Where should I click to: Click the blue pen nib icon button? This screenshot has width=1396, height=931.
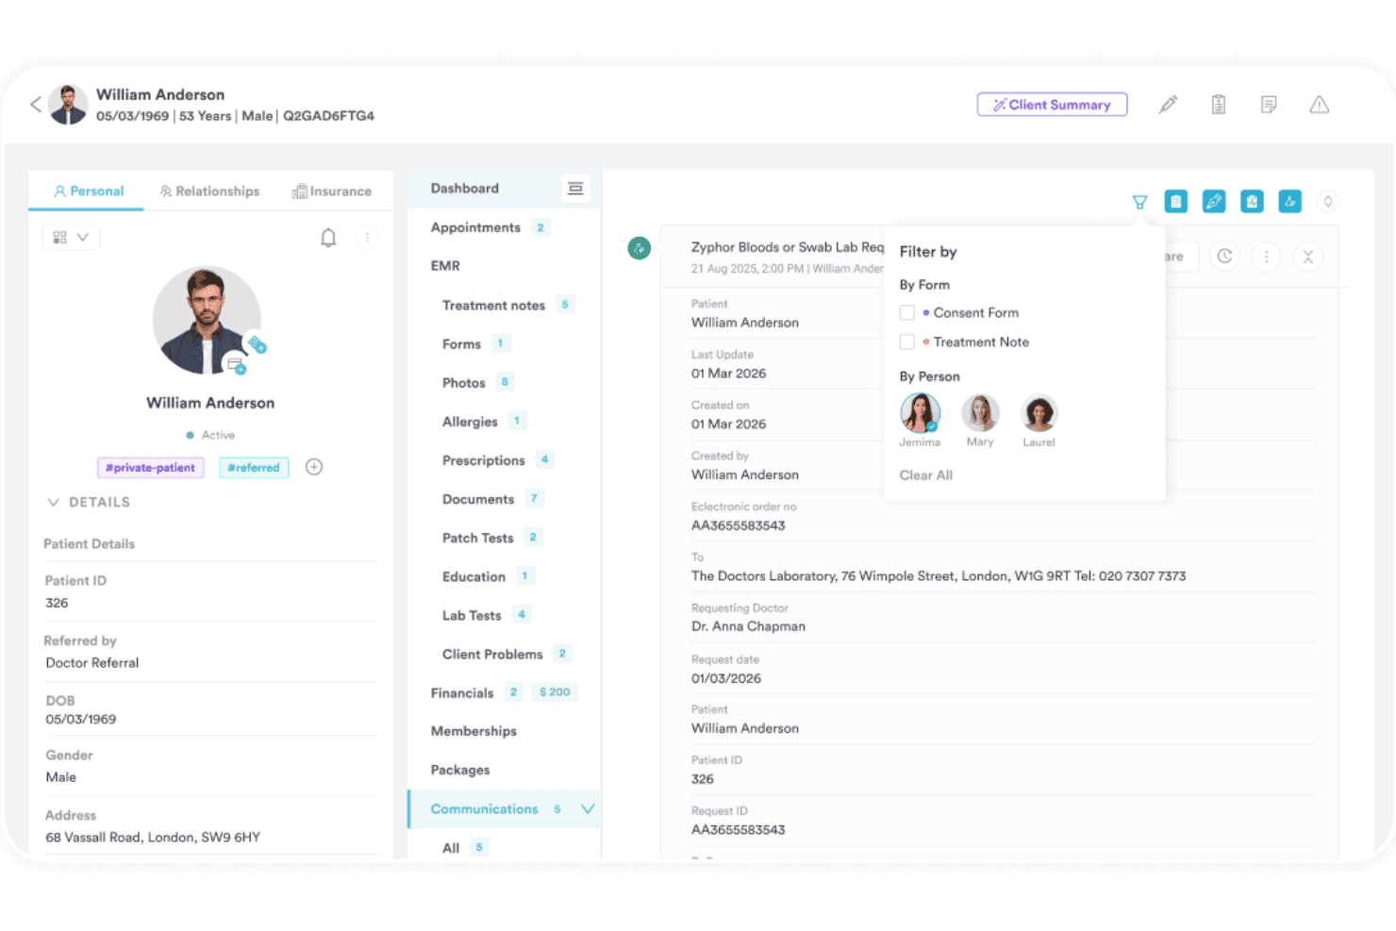click(x=1214, y=201)
